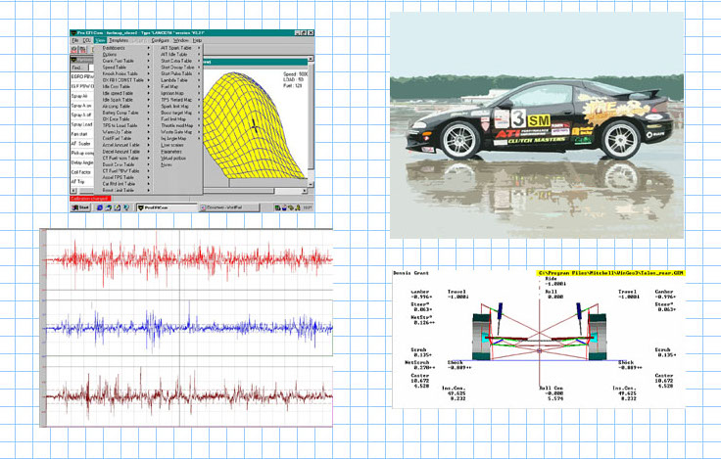Click the ProEFICom title bar app icon

click(x=73, y=31)
